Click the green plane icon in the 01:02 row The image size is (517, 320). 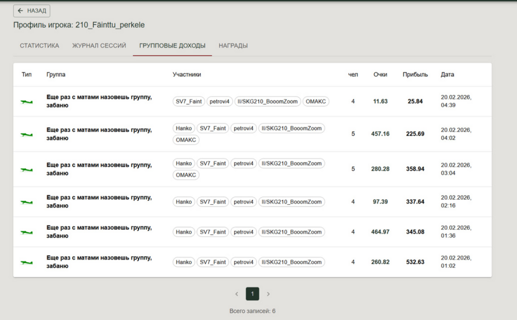[x=26, y=262]
